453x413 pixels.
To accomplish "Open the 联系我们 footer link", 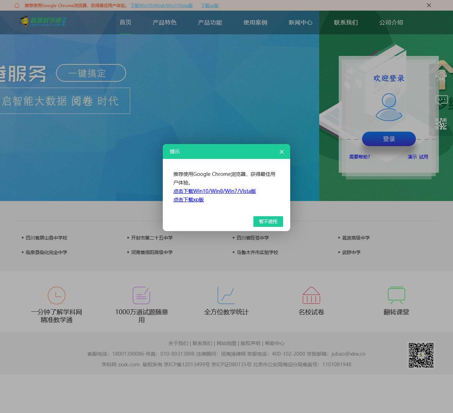I will coord(202,343).
